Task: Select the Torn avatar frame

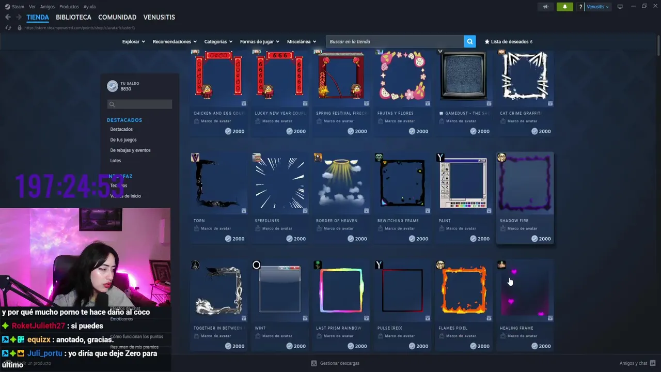Action: (x=218, y=183)
